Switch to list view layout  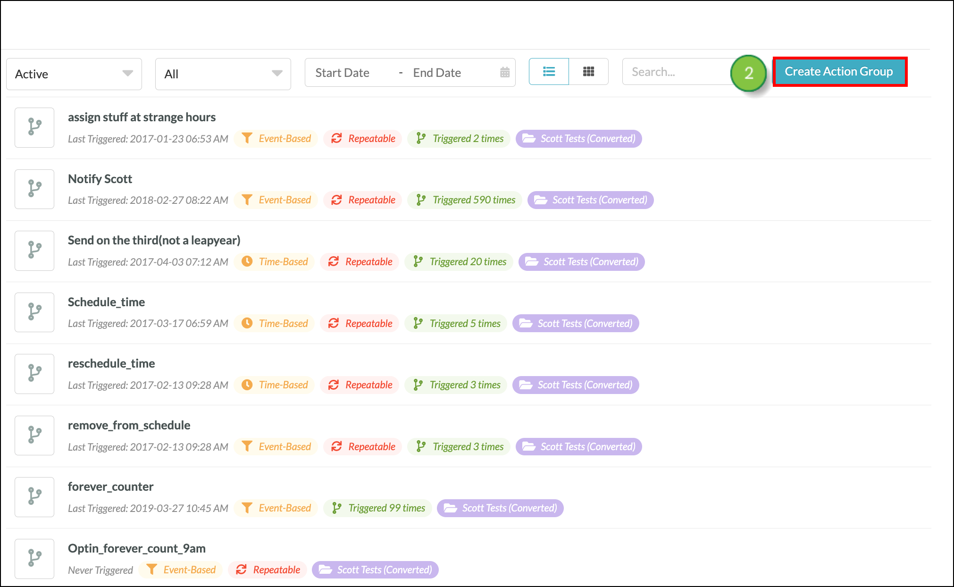[549, 72]
